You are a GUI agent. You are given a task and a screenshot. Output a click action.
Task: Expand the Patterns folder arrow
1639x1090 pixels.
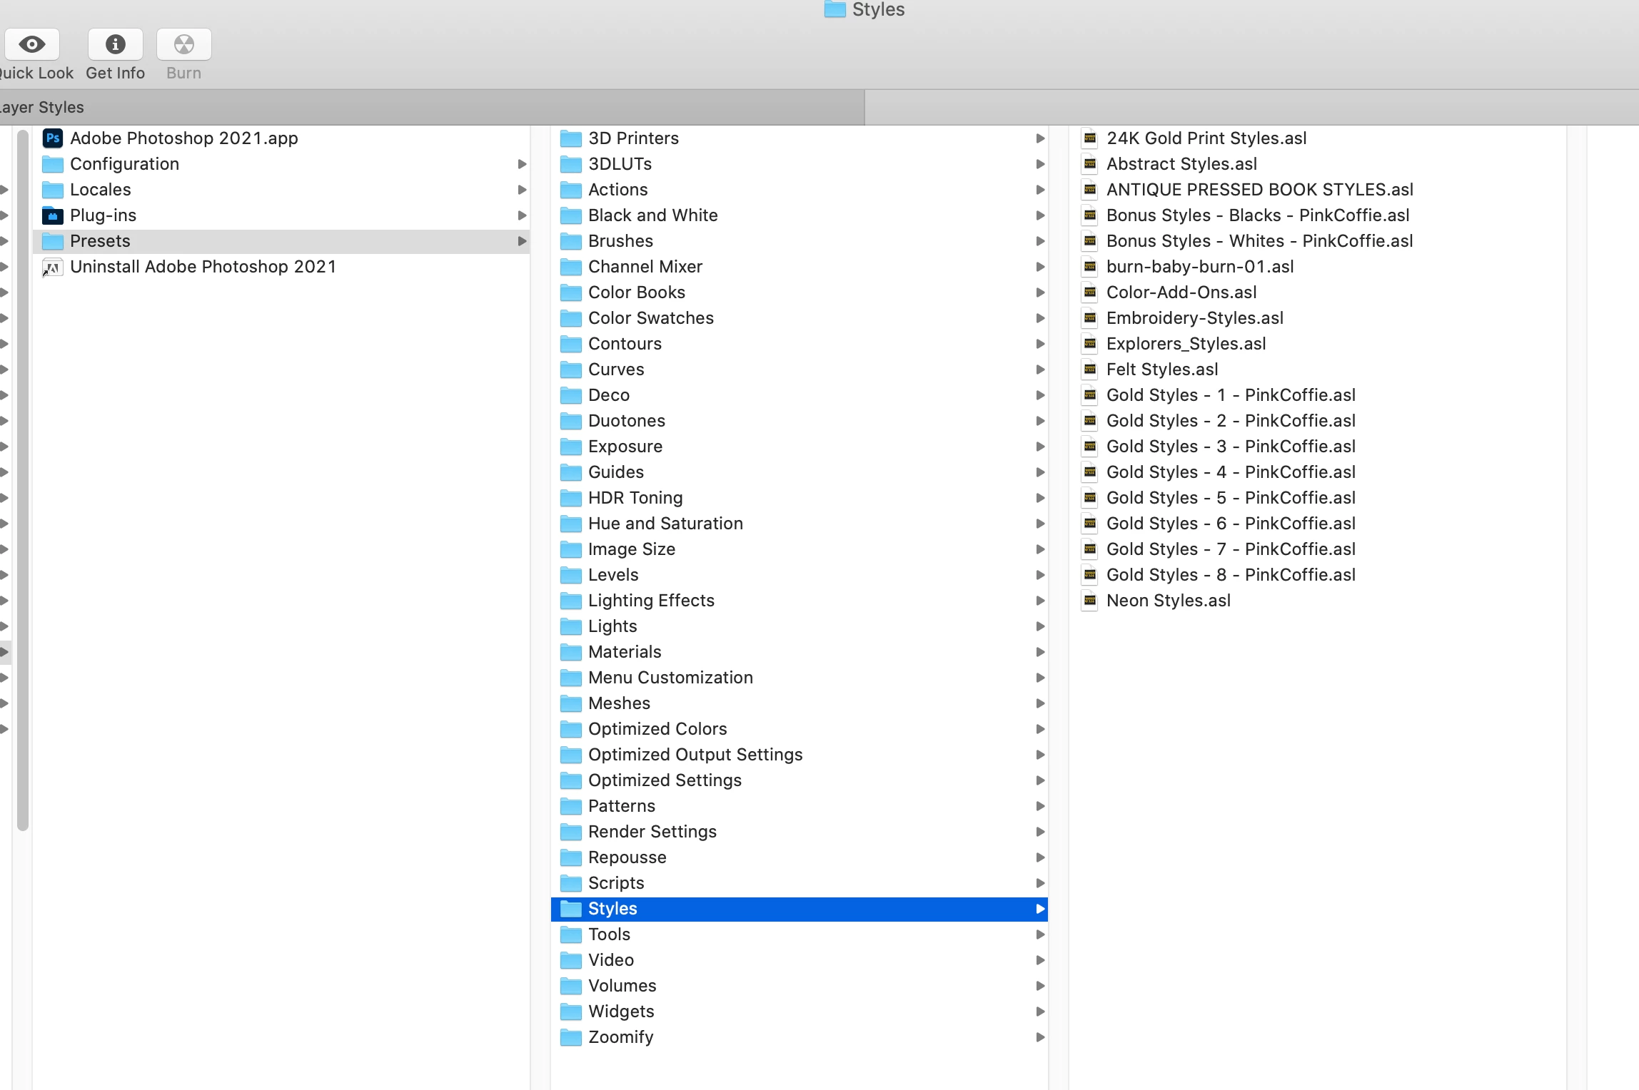tap(1040, 806)
